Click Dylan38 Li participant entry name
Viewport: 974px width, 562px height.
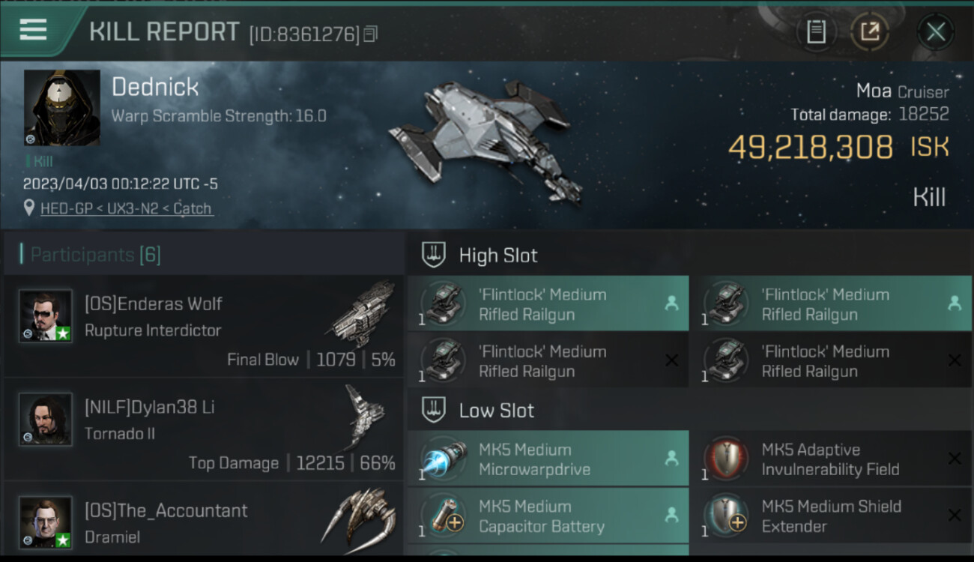point(149,408)
